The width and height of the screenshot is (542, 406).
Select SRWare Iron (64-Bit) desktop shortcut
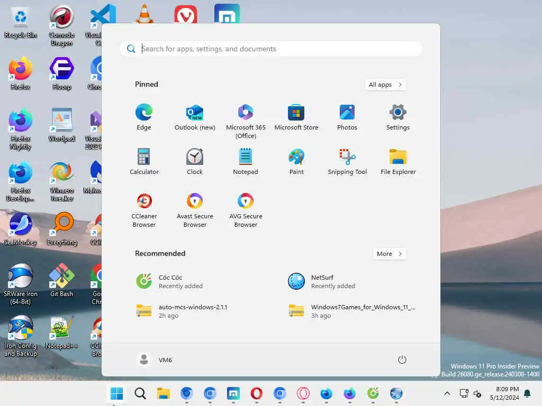(21, 285)
